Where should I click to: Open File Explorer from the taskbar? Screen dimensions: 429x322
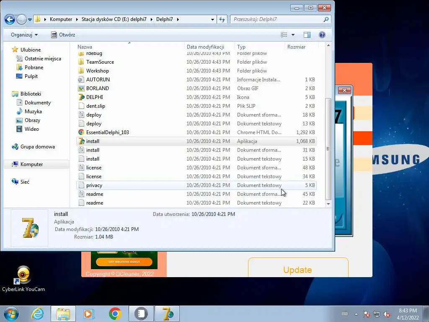[63, 314]
